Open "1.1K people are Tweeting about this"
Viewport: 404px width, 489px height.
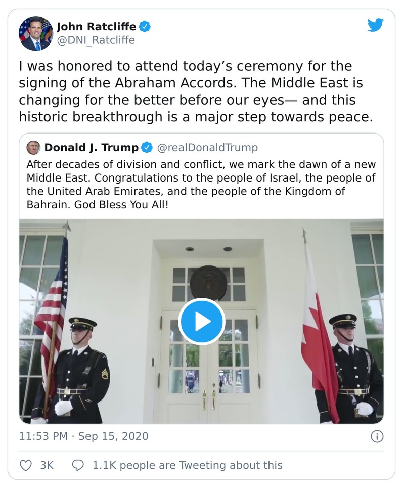(x=187, y=465)
